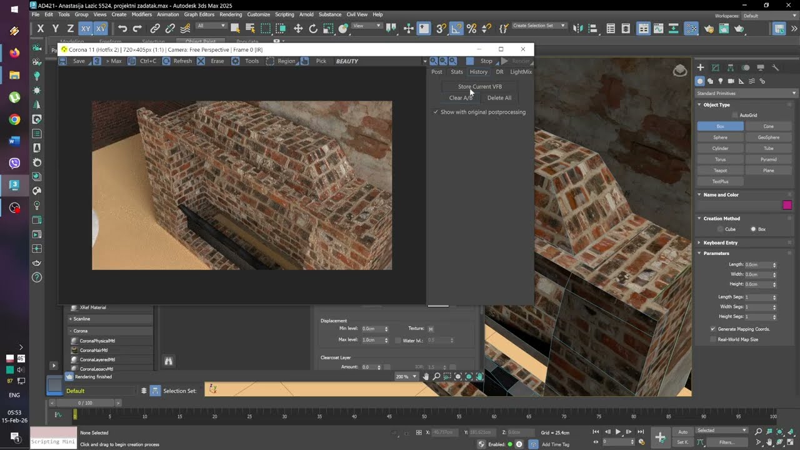Viewport: 800px width, 450px height.
Task: Click the magenta object color swatch
Action: 787,205
